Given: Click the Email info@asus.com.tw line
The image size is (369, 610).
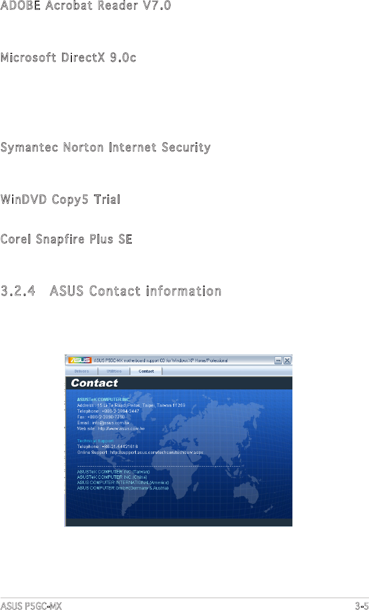Looking at the screenshot, I should click(103, 423).
